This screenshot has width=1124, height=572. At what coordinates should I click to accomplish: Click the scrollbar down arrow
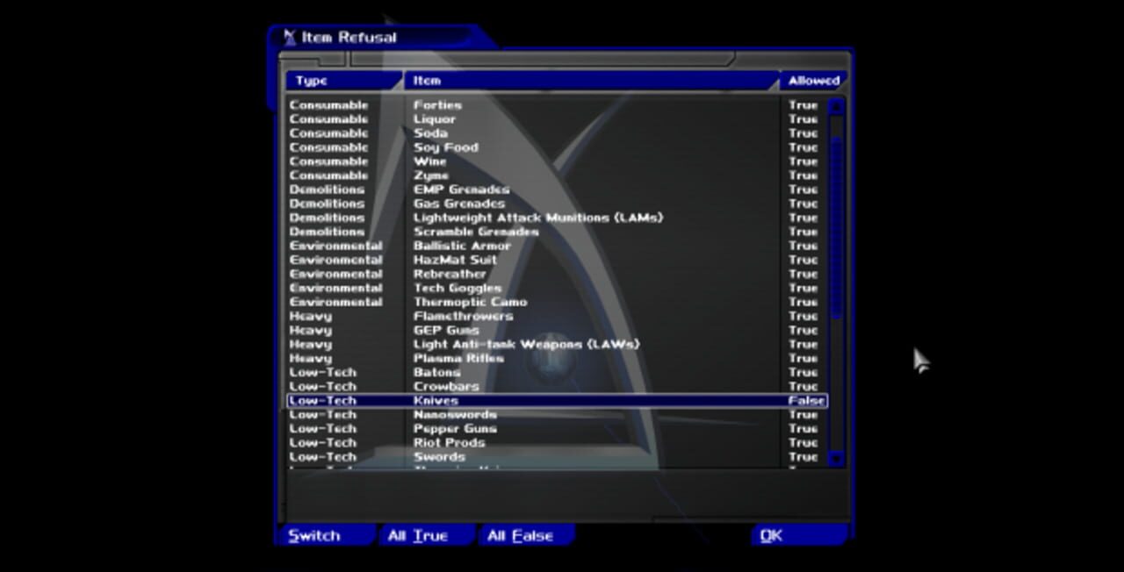(833, 460)
